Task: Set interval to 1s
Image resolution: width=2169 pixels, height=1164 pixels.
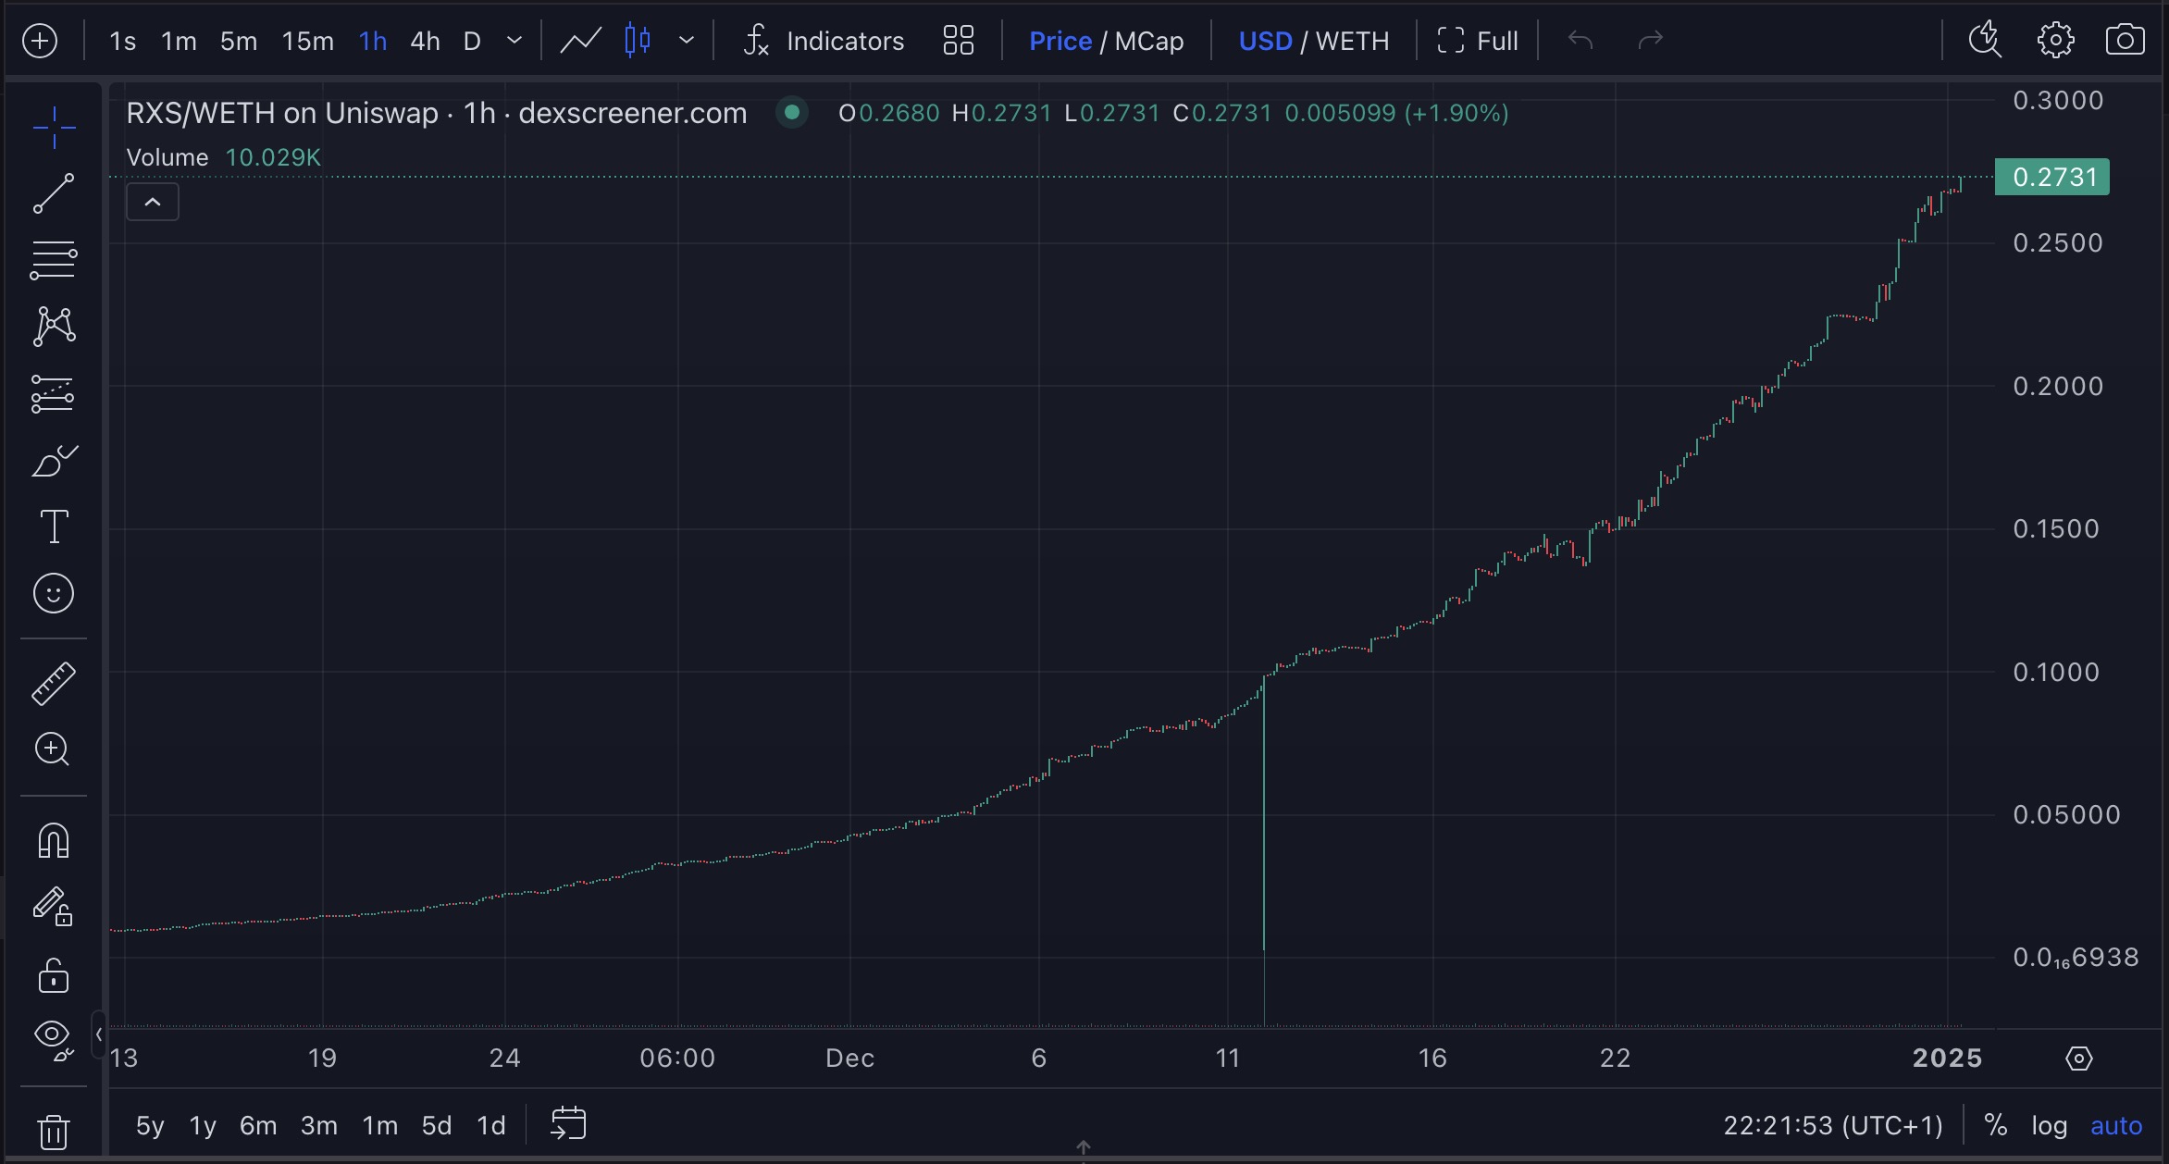Action: pos(122,41)
